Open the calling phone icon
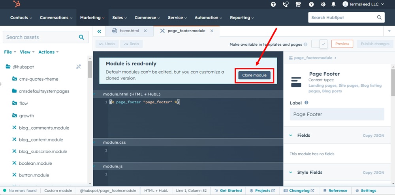 tap(286, 4)
